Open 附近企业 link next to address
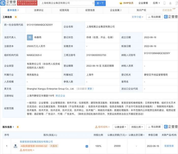 60,96
